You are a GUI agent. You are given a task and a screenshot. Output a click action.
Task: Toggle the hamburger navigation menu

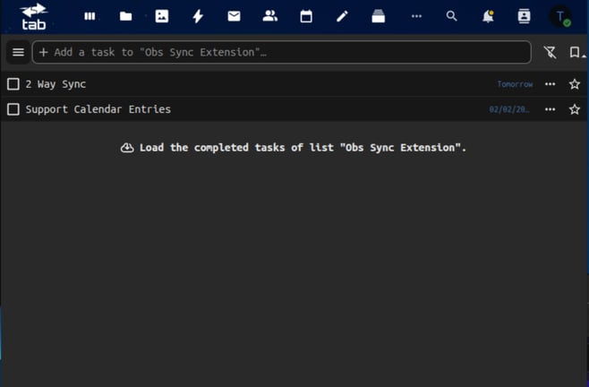[18, 52]
